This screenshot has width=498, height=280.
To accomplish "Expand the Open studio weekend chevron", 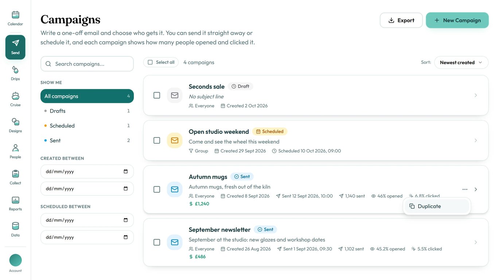I will coord(476,140).
